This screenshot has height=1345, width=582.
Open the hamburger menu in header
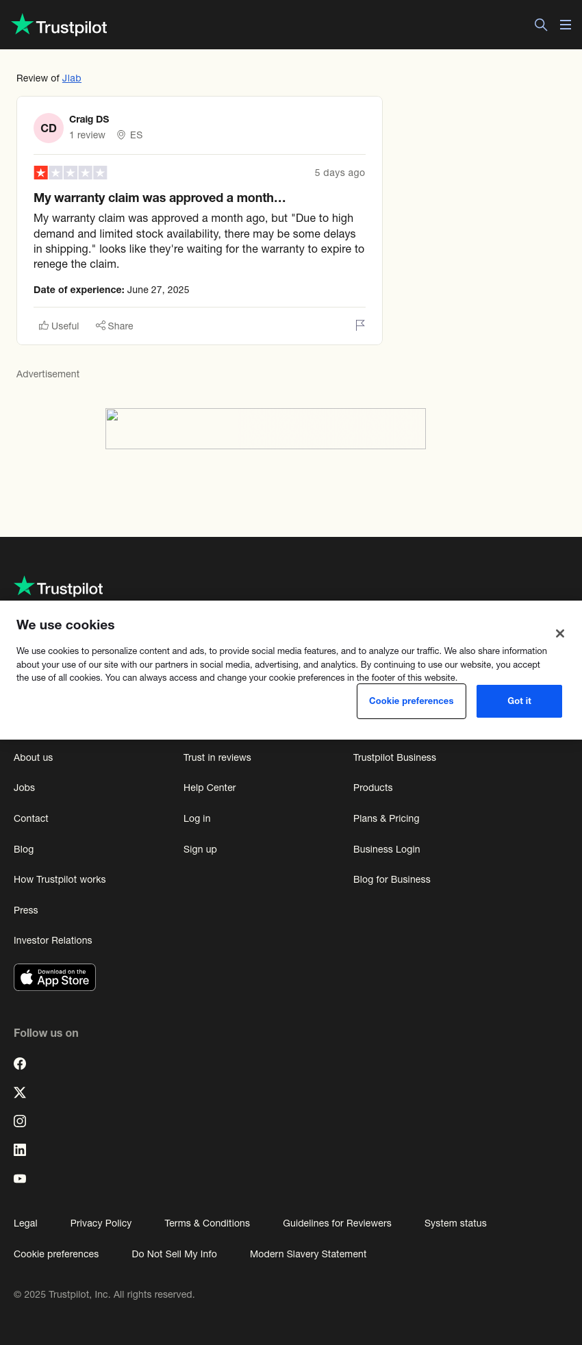(x=566, y=25)
